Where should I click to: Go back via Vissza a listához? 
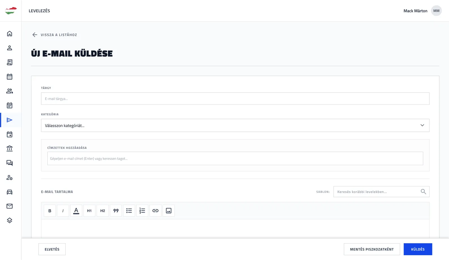coord(59,35)
